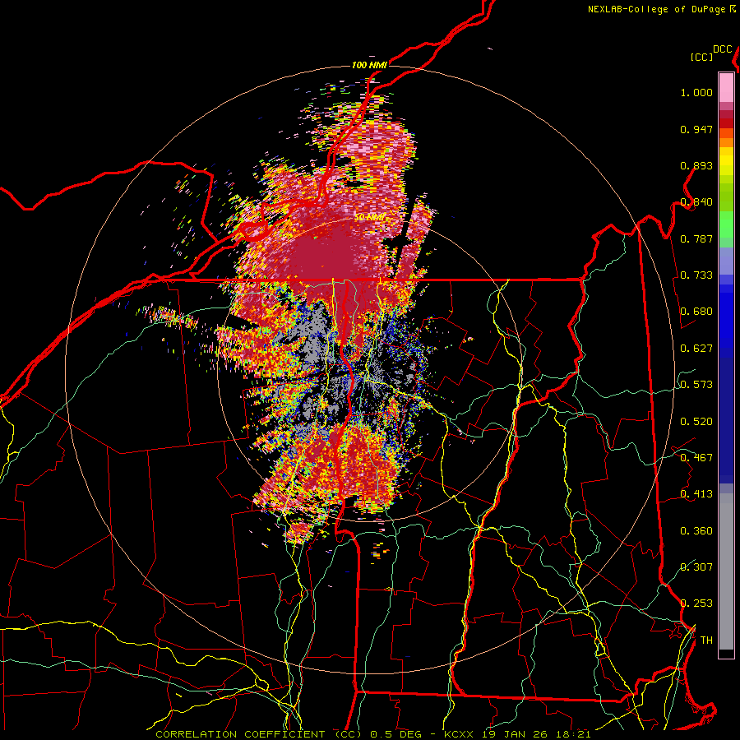The width and height of the screenshot is (740, 740).
Task: Select the 0.680 legend value
Action: [x=696, y=312]
